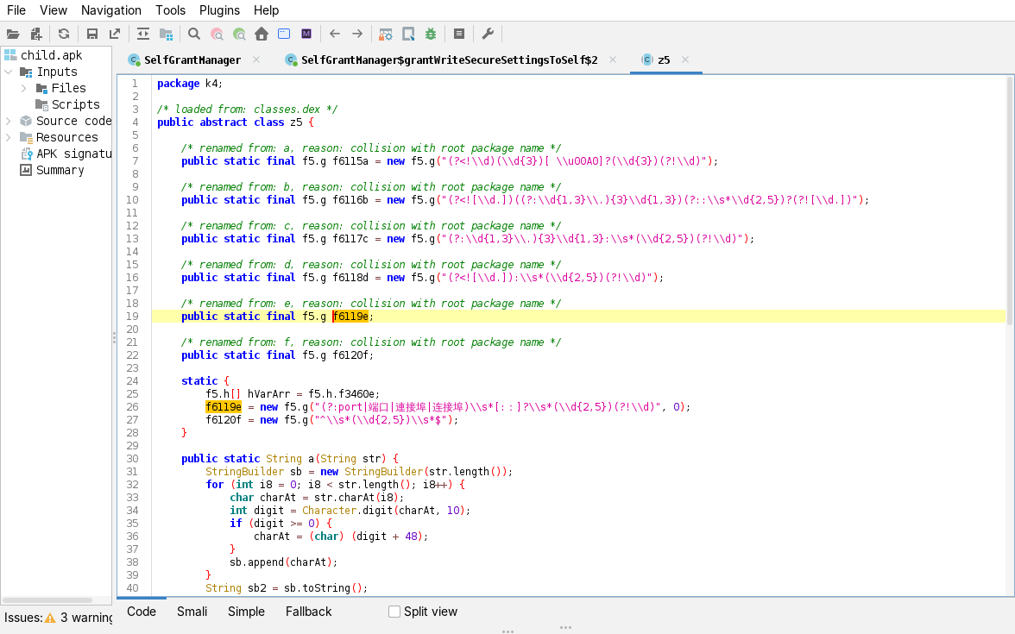Image resolution: width=1015 pixels, height=634 pixels.
Task: Click the Add files toolbar icon
Action: (36, 34)
